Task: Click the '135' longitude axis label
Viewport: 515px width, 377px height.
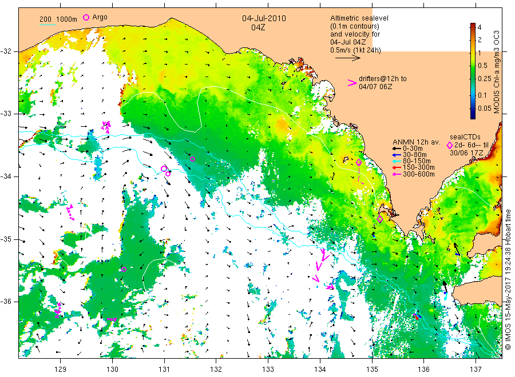Action: tap(372, 370)
